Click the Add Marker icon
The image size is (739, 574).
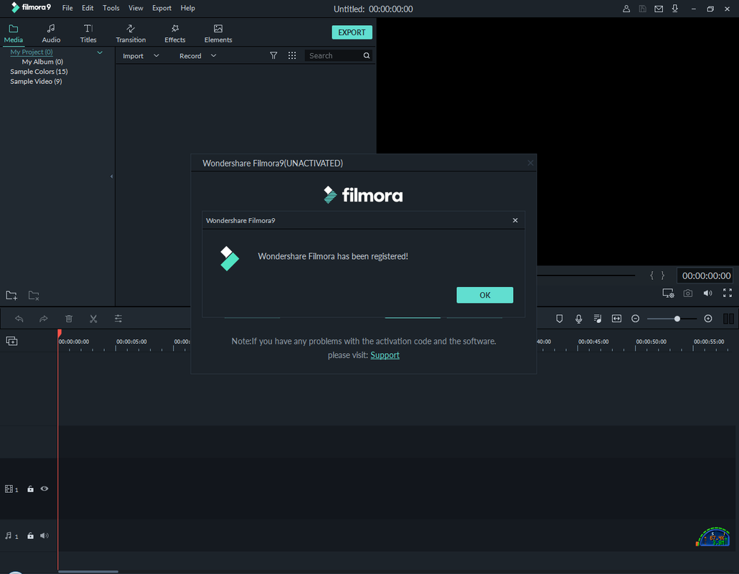560,319
